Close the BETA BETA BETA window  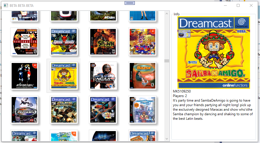point(251,5)
